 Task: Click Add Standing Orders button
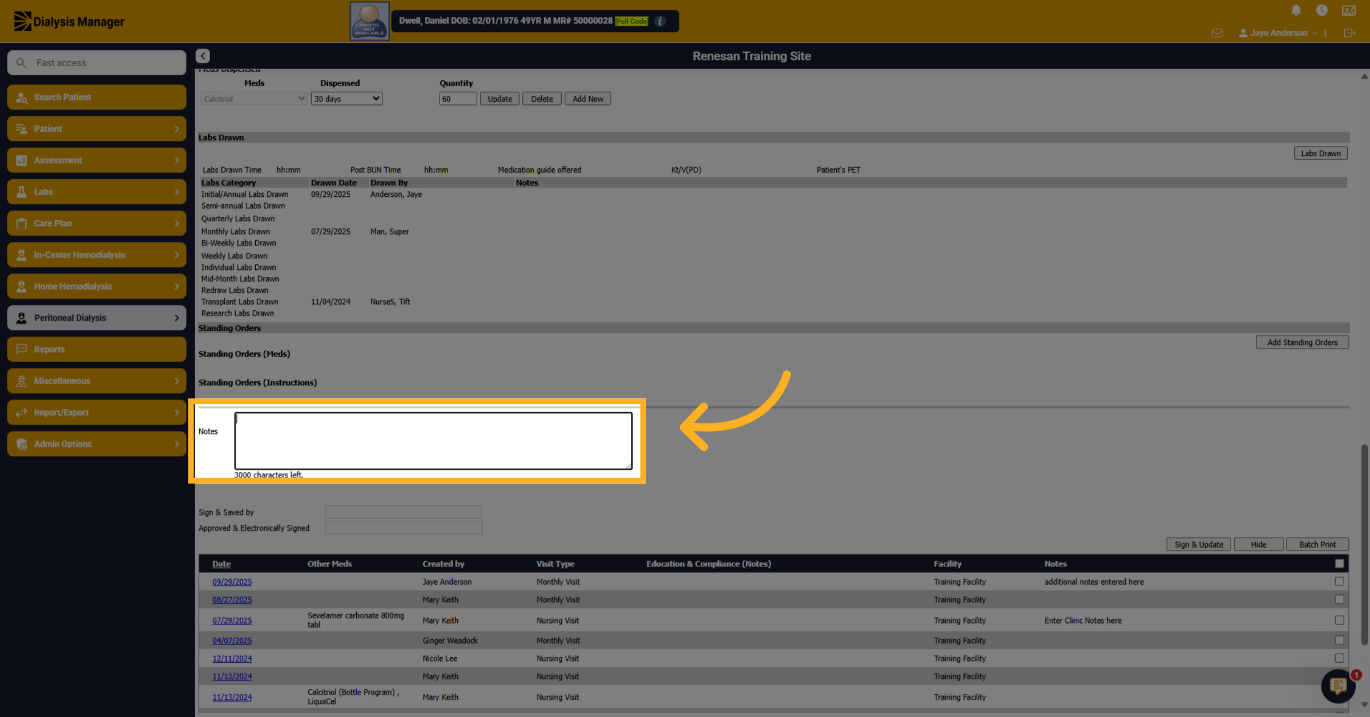pos(1302,342)
